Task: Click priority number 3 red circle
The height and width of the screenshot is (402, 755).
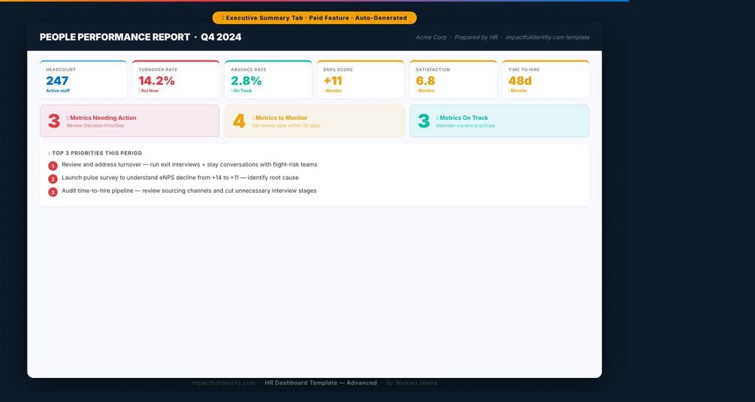Action: (53, 192)
